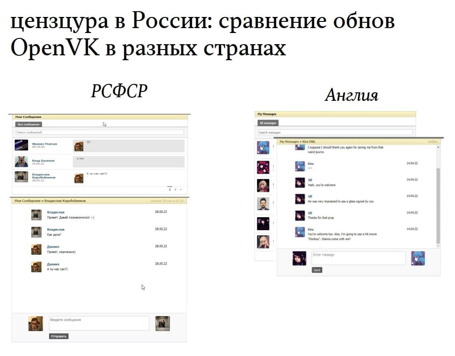The width and height of the screenshot is (455, 356).
Task: Click the 'Отправить' send button
Action: (59, 336)
